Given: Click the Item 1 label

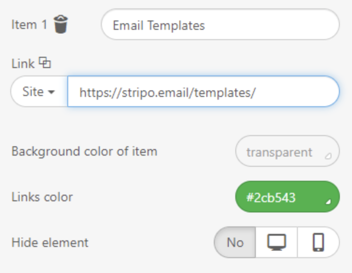Looking at the screenshot, I should pyautogui.click(x=29, y=24).
